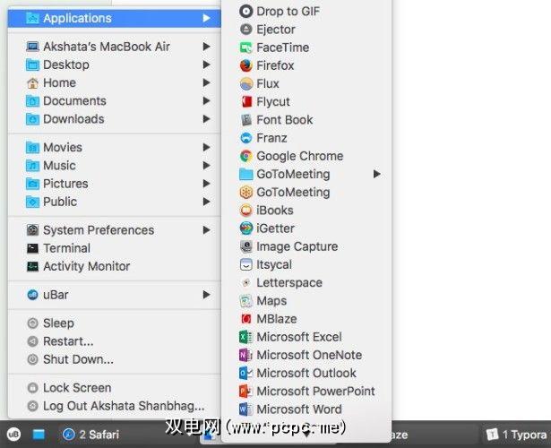Click the Image Capture icon
Image resolution: width=551 pixels, height=448 pixels.
pos(246,246)
